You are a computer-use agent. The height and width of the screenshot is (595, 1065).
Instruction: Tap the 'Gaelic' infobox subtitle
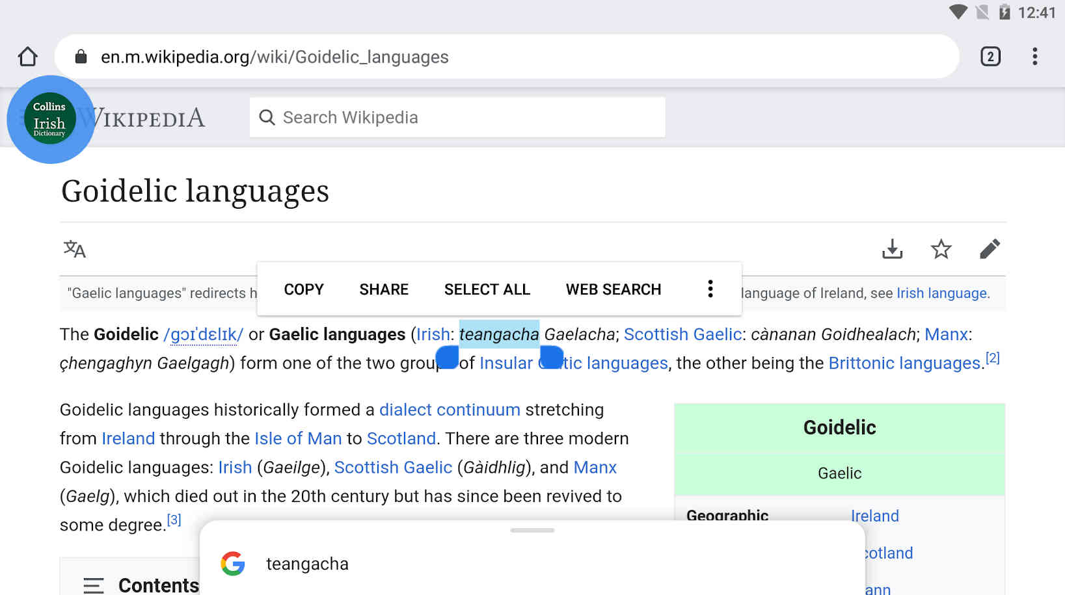pos(839,473)
